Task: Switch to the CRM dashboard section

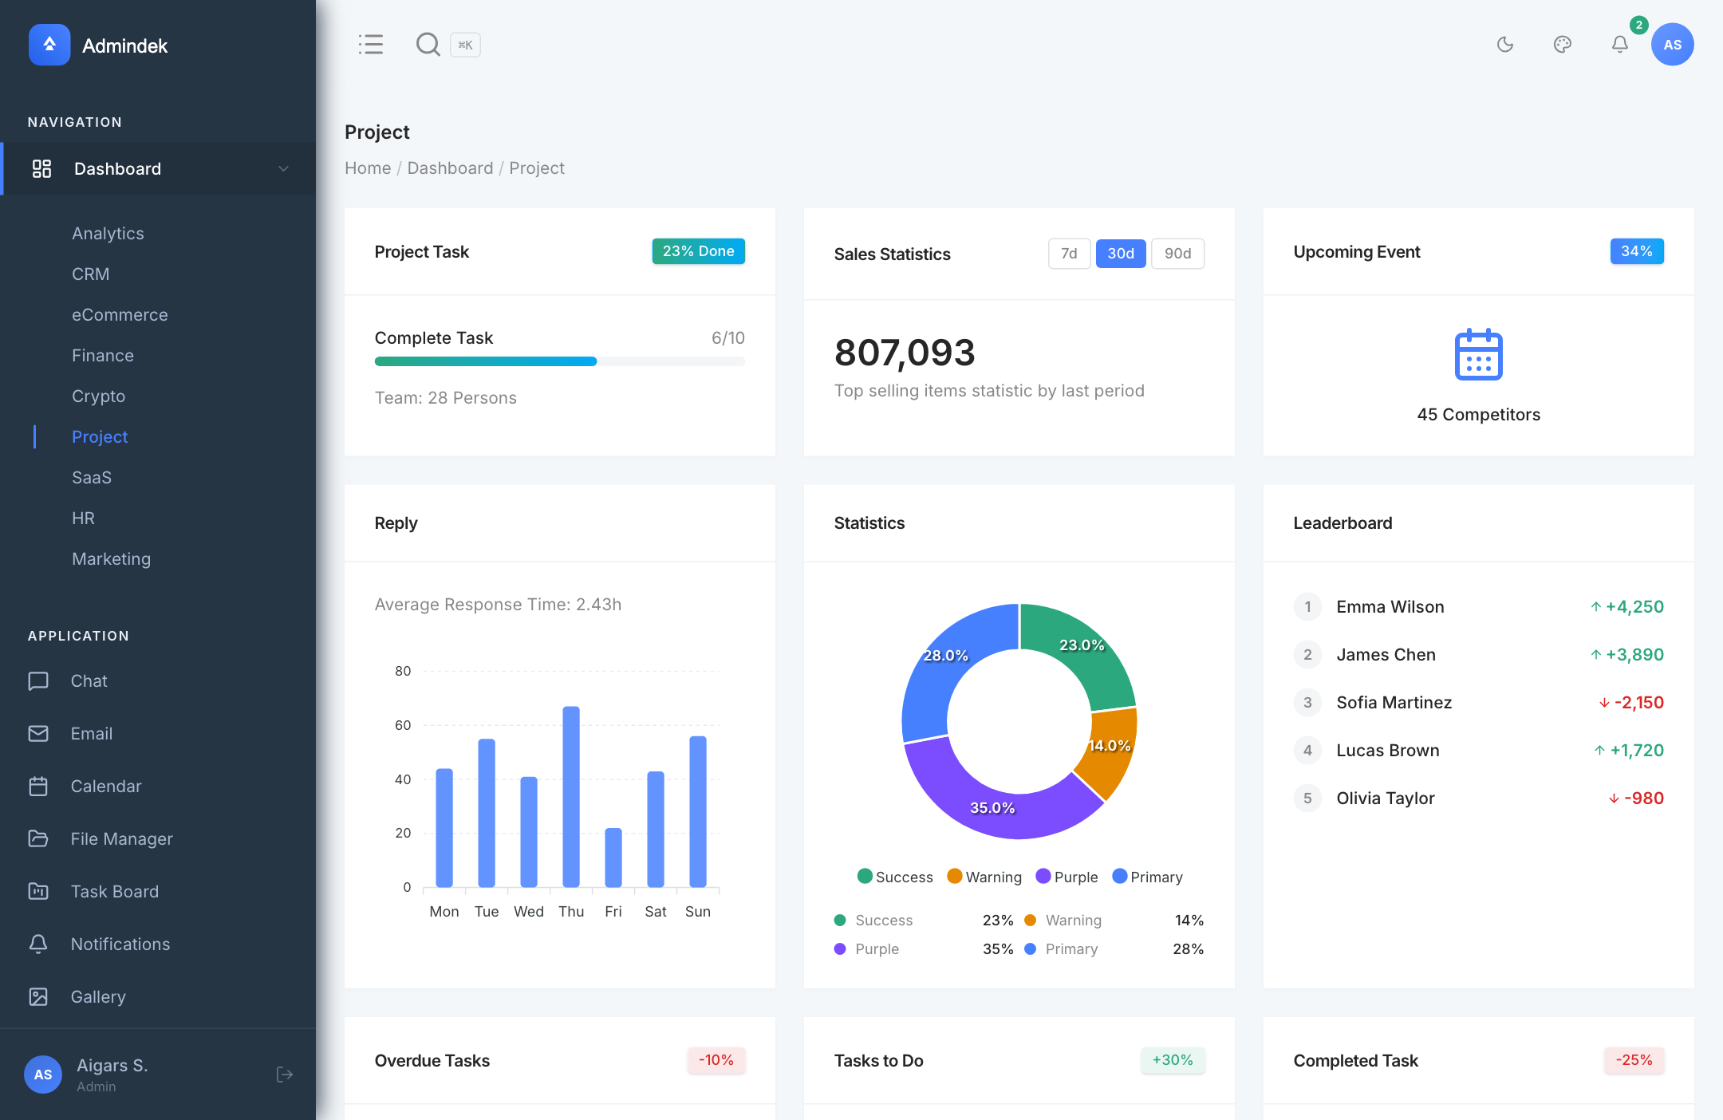Action: (90, 274)
